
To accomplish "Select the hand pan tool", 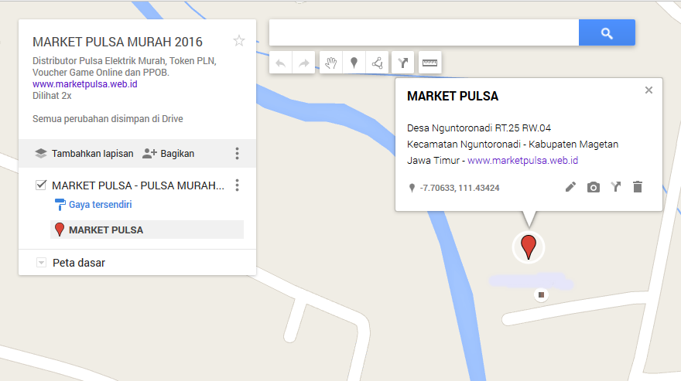I will 331,63.
